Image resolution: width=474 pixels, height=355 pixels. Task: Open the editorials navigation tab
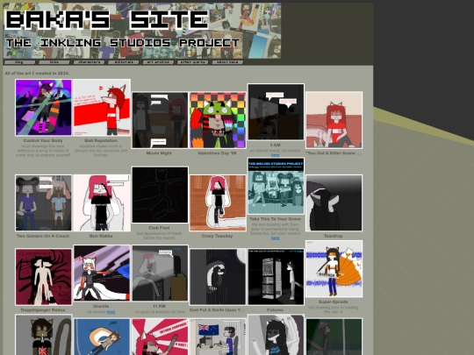point(124,62)
